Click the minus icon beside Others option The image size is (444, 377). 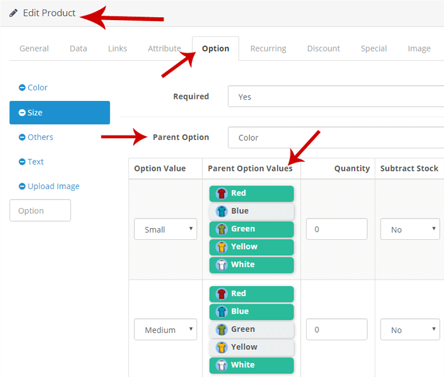22,137
